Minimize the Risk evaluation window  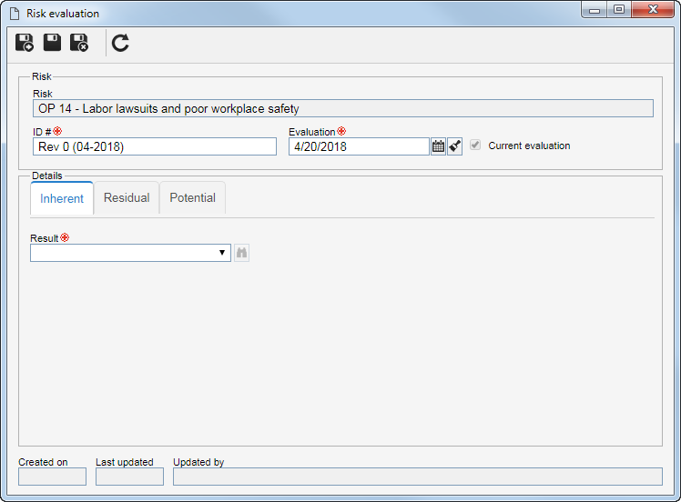click(595, 10)
